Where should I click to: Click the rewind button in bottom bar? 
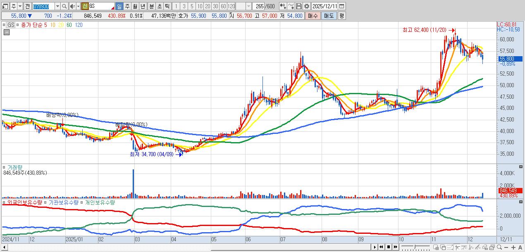click(381, 247)
